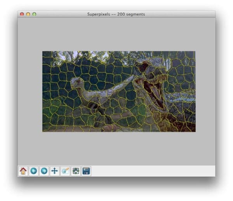
Task: Maximize the window using the green button
Action: (x=34, y=14)
